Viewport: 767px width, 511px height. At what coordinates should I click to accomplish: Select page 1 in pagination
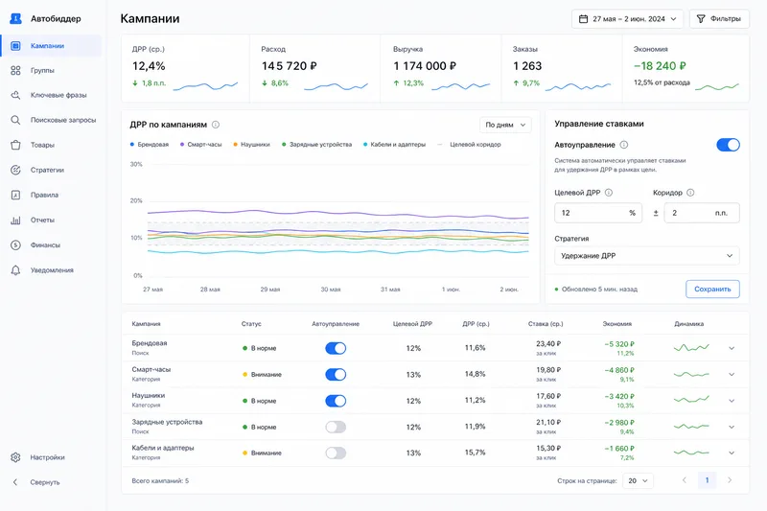coord(707,480)
